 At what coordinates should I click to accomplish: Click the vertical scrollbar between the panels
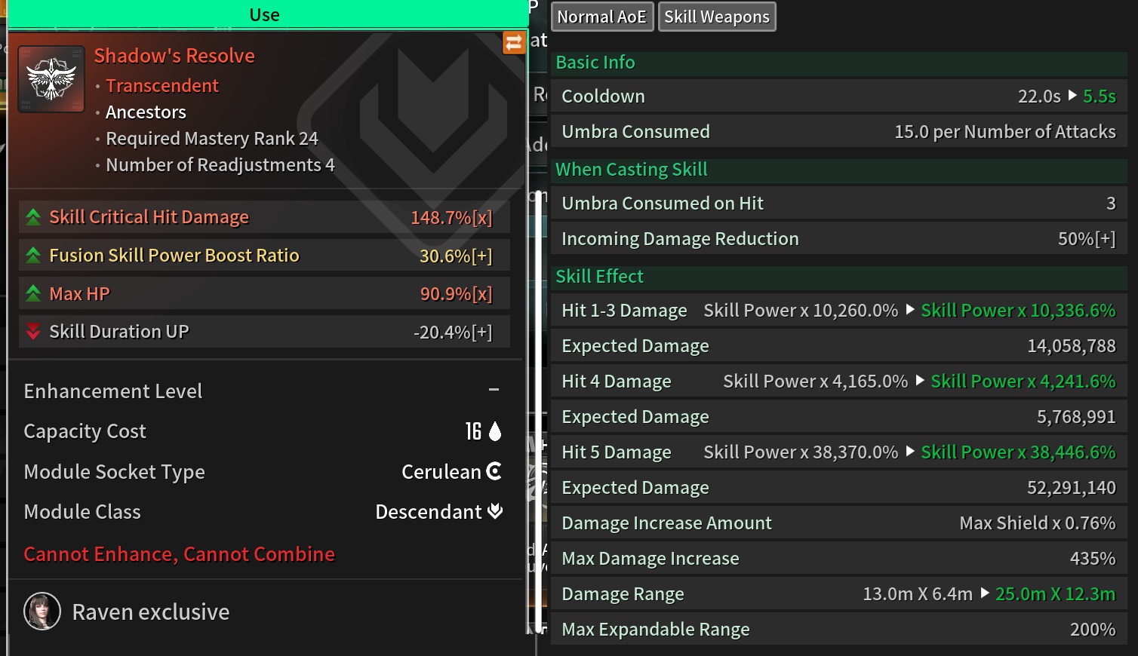click(x=539, y=411)
